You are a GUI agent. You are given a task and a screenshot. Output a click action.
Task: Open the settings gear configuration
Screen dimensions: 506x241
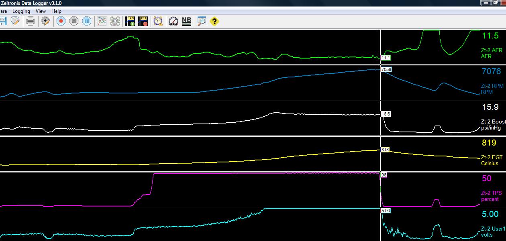click(46, 21)
